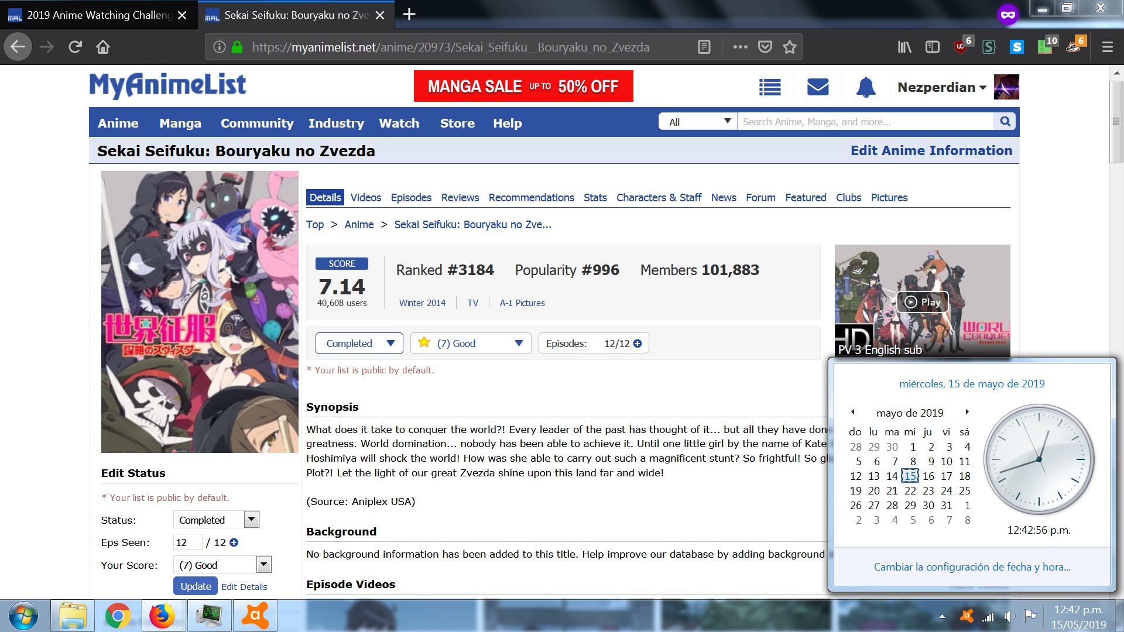Switch to the Reviews tab
This screenshot has width=1124, height=632.
pos(460,198)
